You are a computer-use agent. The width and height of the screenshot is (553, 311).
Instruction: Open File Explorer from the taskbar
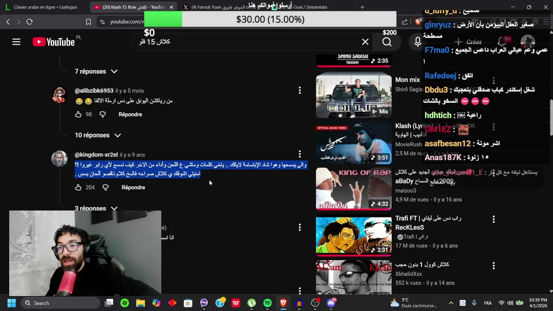tap(140, 303)
